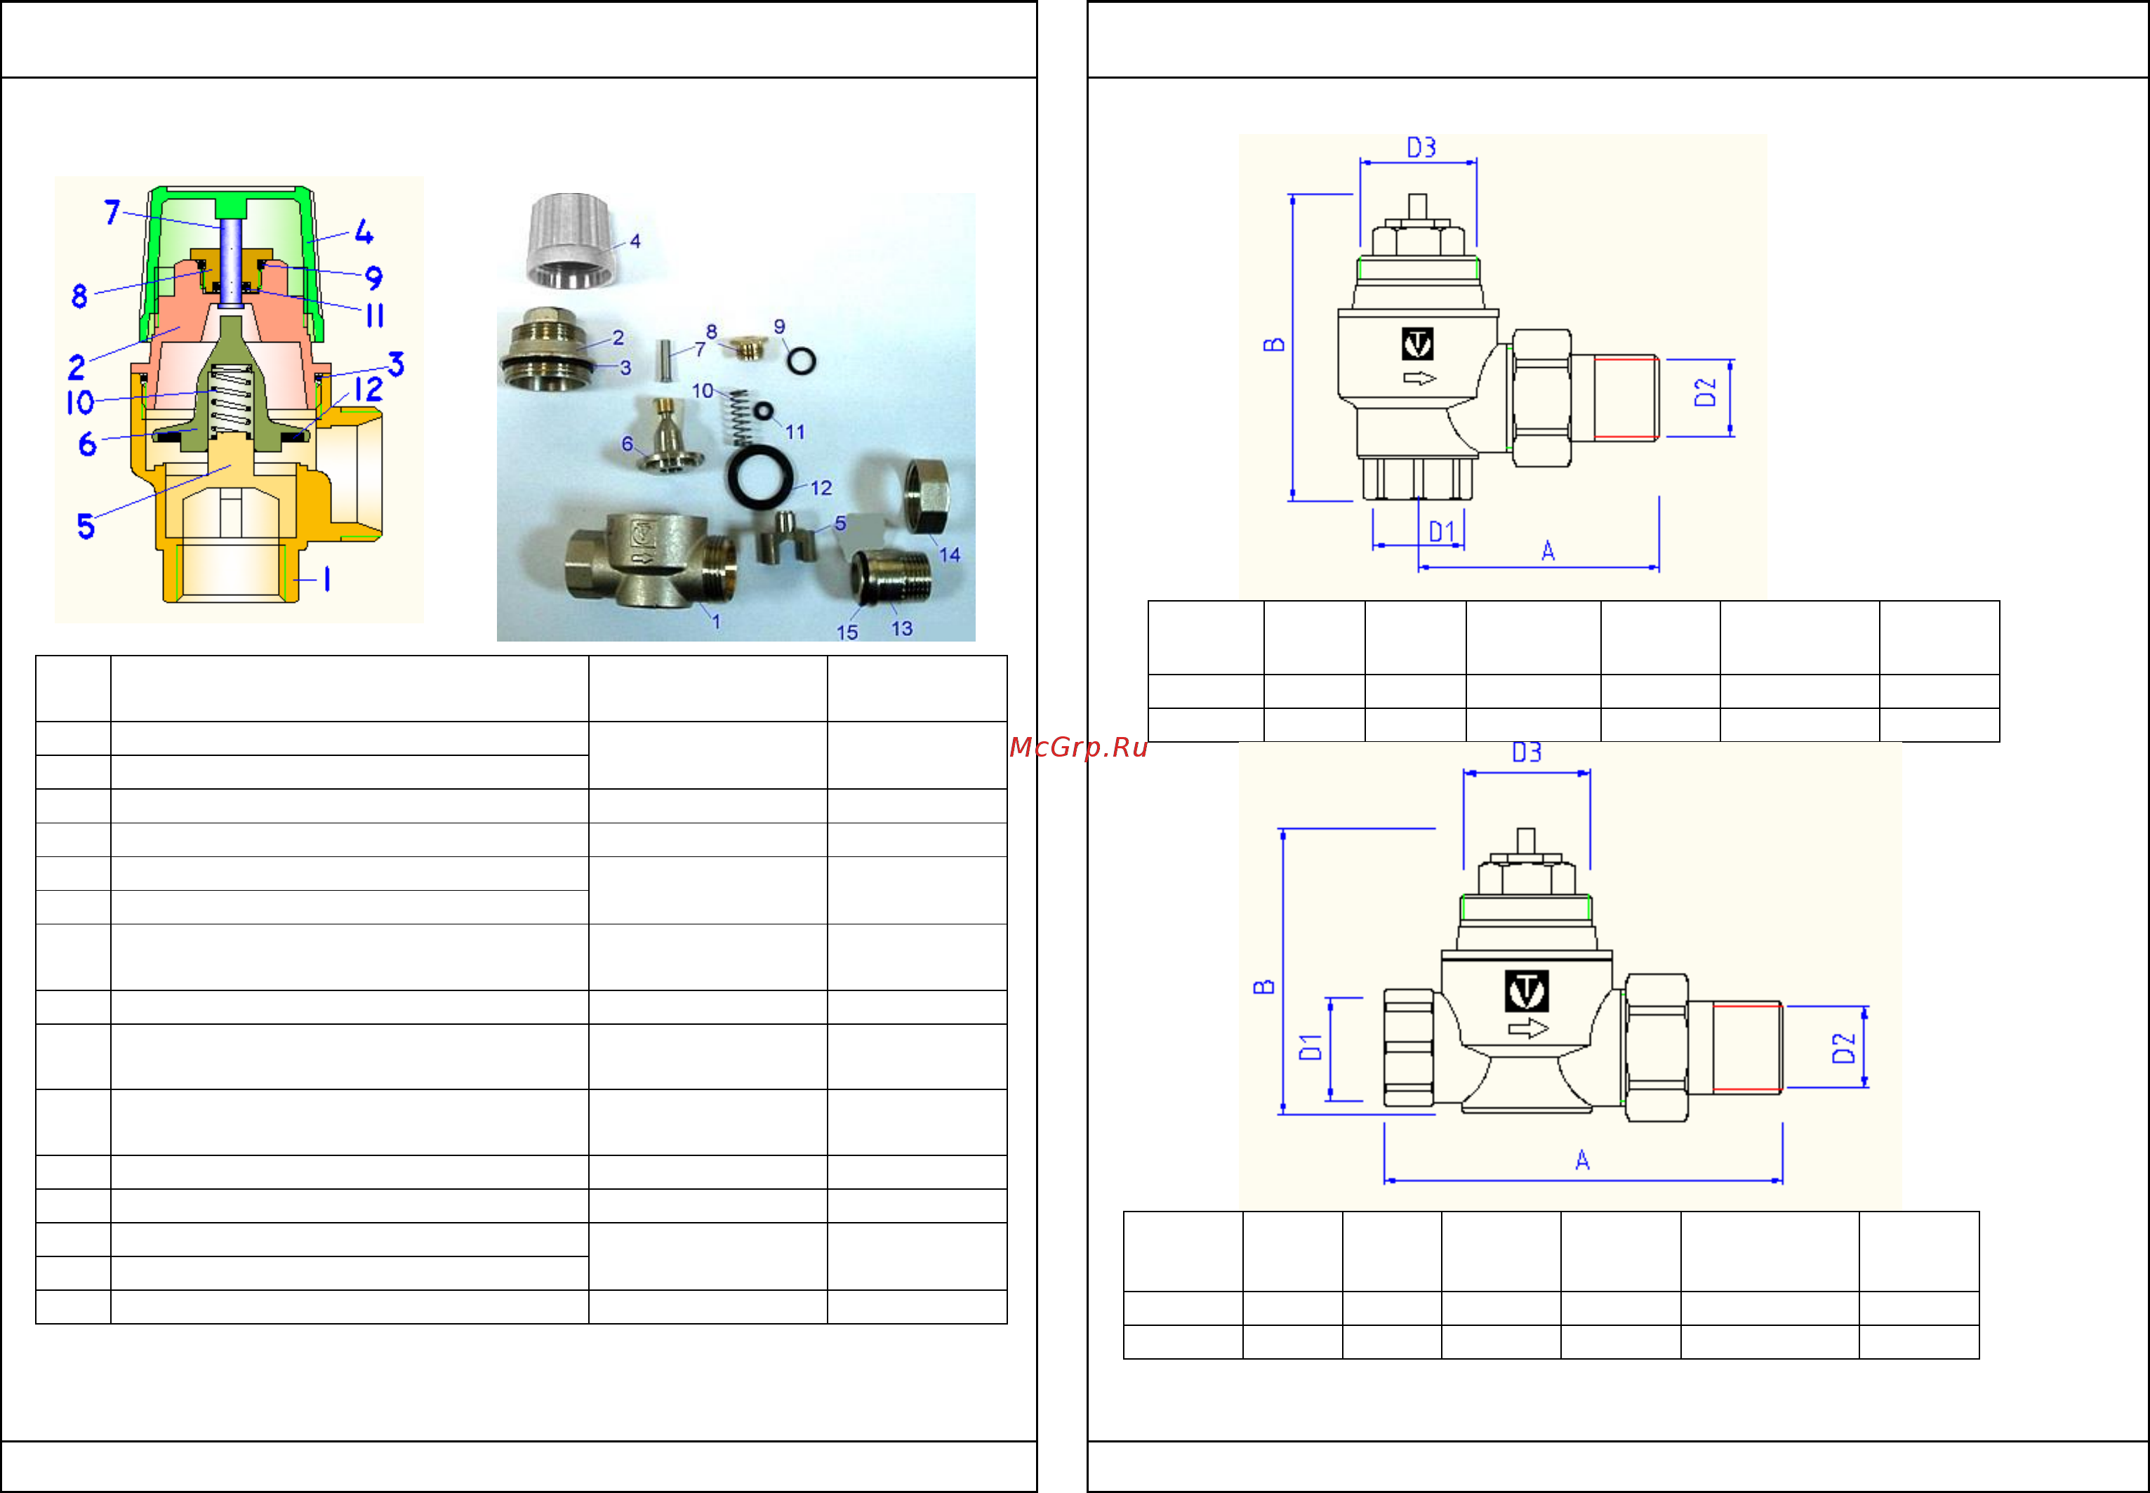Screen dimensions: 2150x1493
Task: Click label 7 in the cutaway diagram
Action: (x=112, y=213)
